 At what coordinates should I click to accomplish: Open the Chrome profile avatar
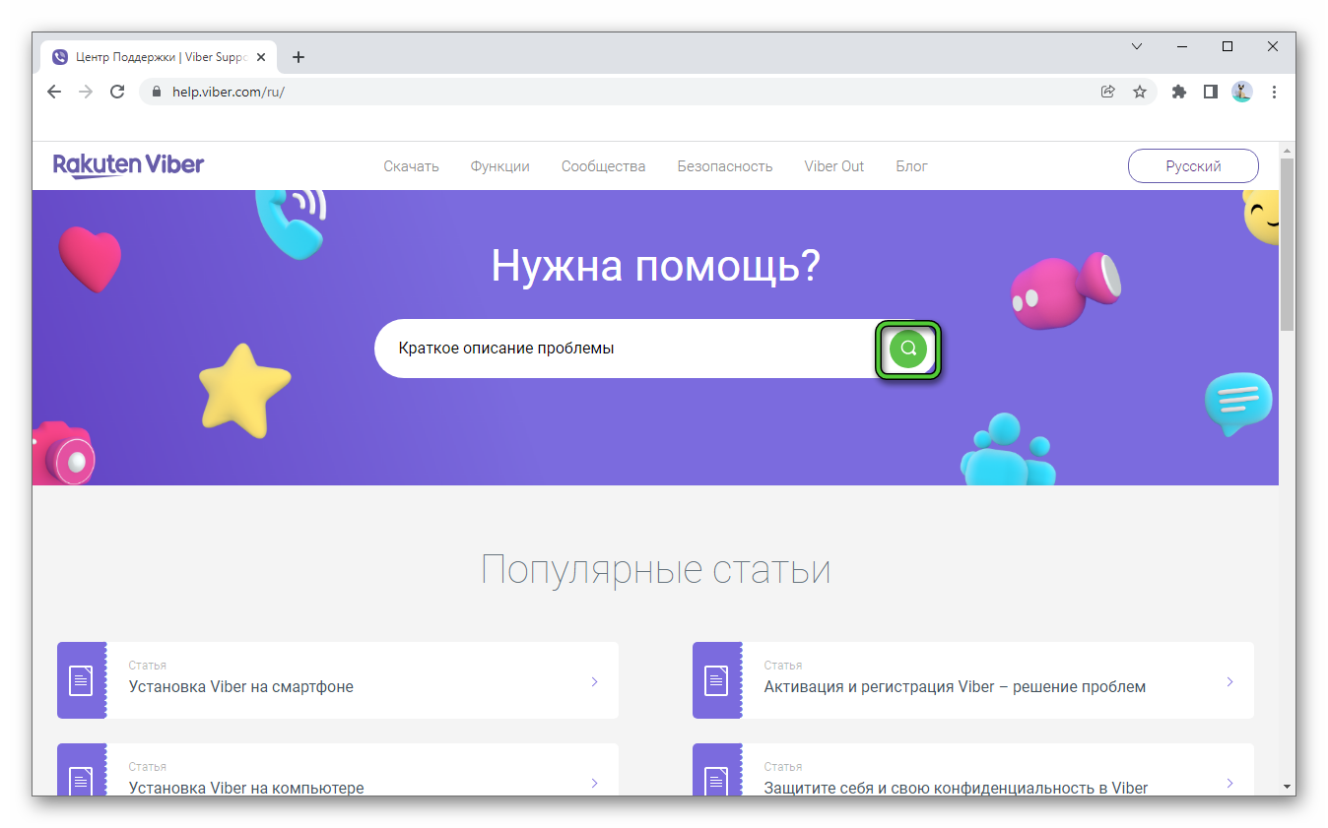coord(1242,92)
